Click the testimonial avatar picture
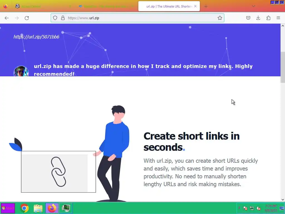This screenshot has width=285, height=214. pos(21,71)
